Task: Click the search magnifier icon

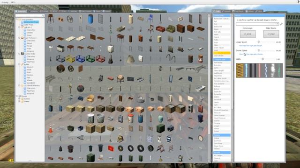Action: [43, 15]
